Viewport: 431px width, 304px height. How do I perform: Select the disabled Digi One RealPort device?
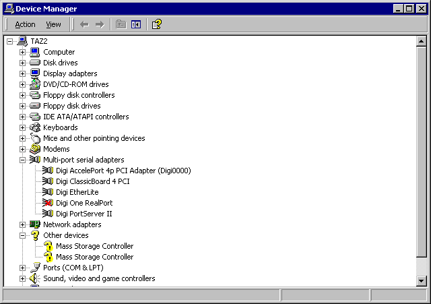point(84,203)
